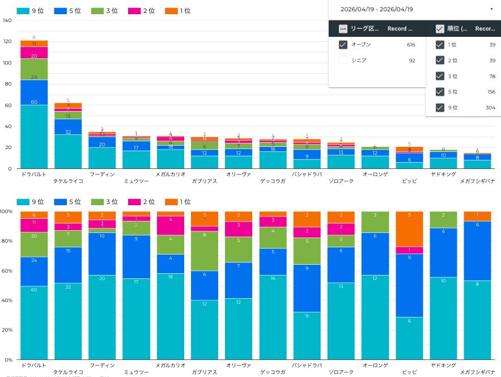Screen dimensions: 501x377
Task: Toggle the リーグ区 select-all header checkbox
Action: [343, 29]
